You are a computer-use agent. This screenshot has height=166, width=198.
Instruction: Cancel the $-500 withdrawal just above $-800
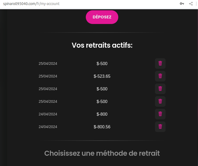(160, 101)
